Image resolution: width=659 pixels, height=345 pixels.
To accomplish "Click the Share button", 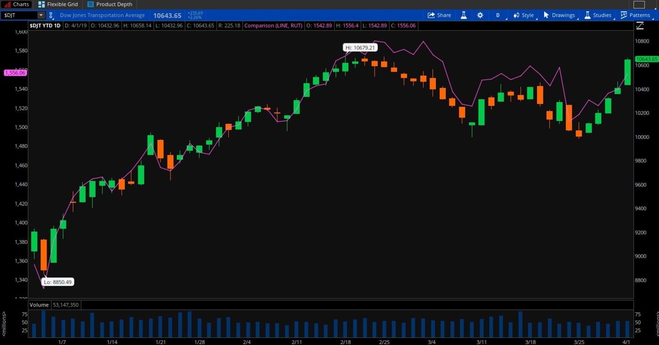I will coord(439,15).
